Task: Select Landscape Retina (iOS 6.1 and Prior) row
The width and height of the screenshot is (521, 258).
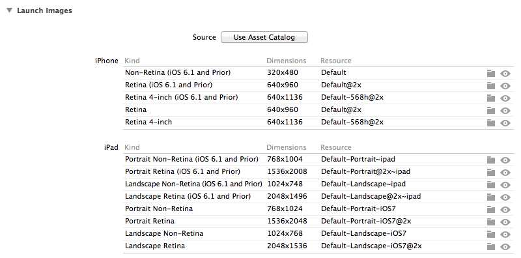Action: pyautogui.click(x=318, y=197)
